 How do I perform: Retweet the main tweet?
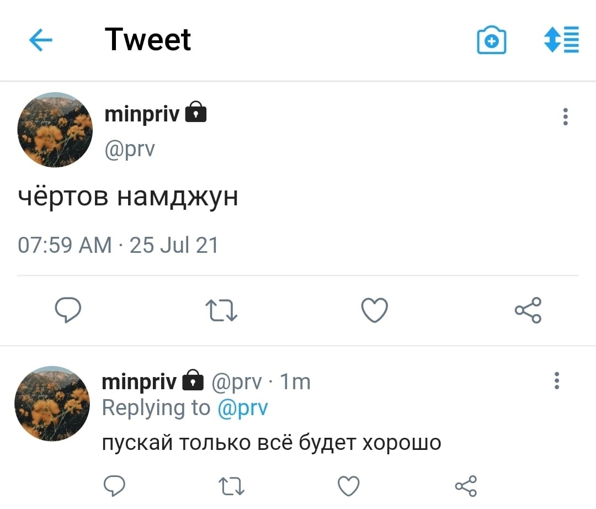pyautogui.click(x=221, y=310)
